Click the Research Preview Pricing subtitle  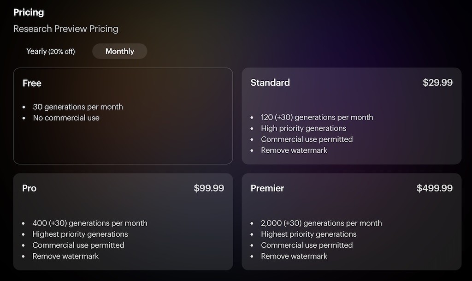pyautogui.click(x=65, y=29)
